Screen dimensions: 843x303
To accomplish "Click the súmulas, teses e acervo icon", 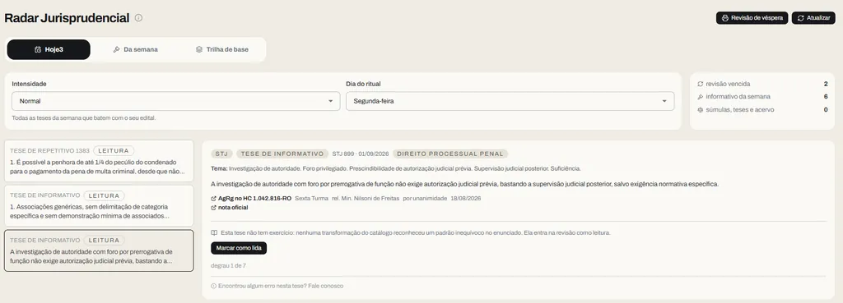I will 700,110.
